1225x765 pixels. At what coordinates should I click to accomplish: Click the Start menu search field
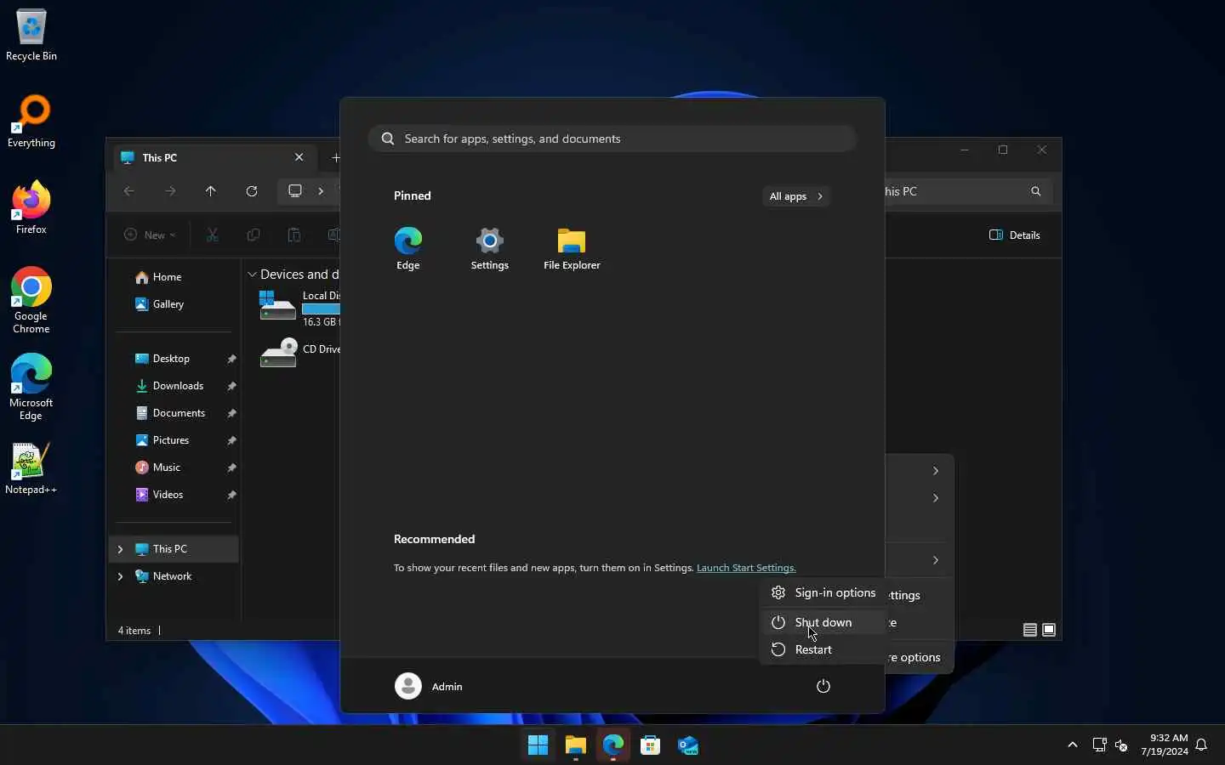coord(612,139)
